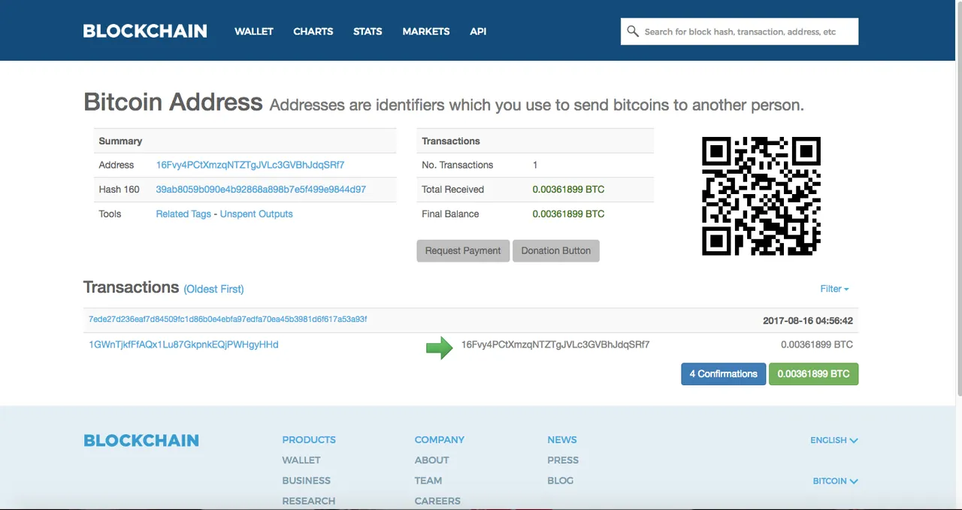This screenshot has width=962, height=510.
Task: Open the footer Products link
Action: pyautogui.click(x=309, y=440)
